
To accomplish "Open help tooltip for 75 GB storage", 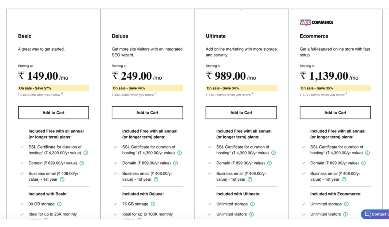I will pyautogui.click(x=153, y=204).
